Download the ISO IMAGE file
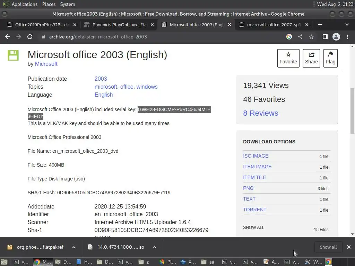The width and height of the screenshot is (355, 266). [x=256, y=156]
